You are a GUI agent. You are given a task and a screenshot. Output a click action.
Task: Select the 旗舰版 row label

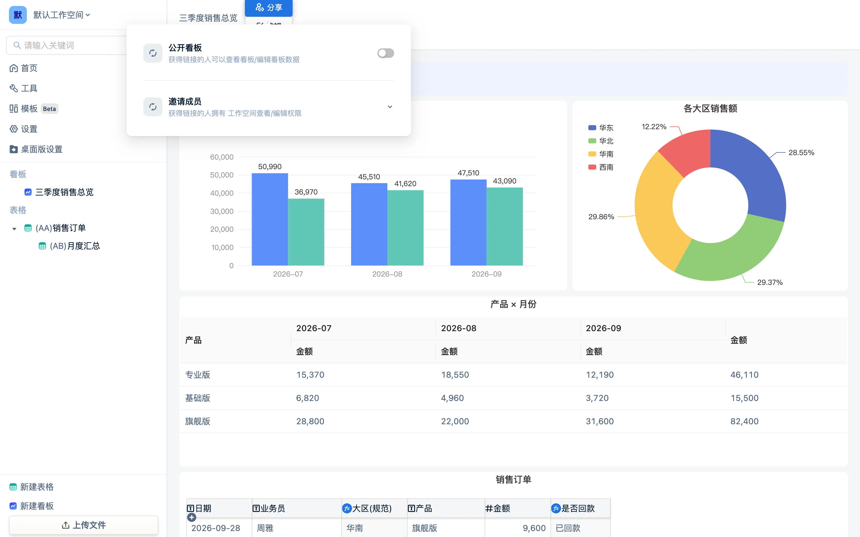(x=198, y=421)
